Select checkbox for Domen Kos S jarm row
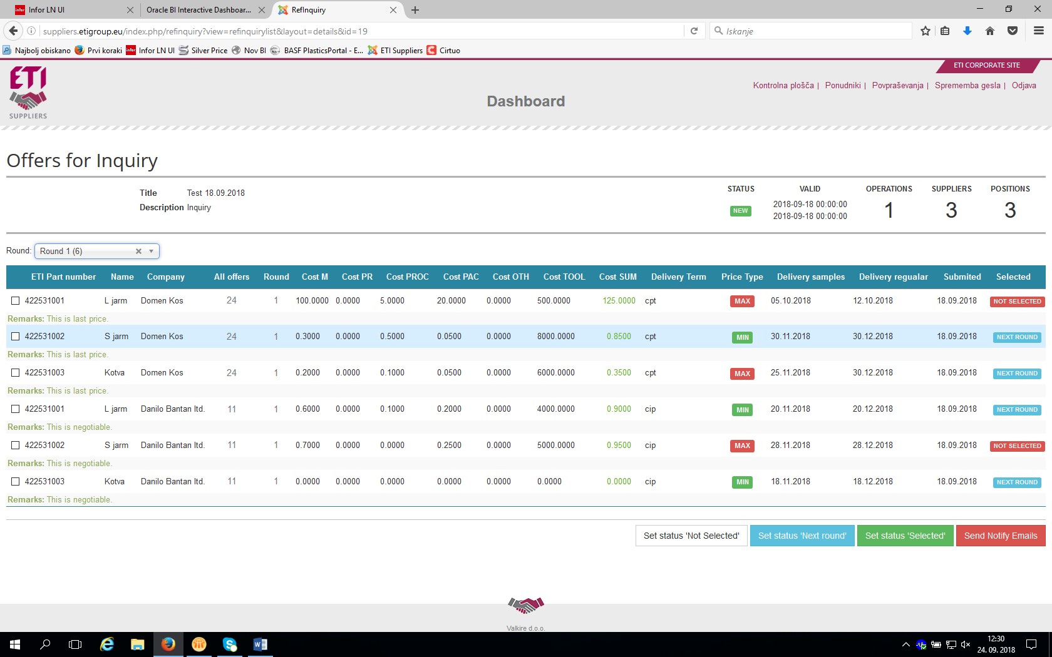Viewport: 1052px width, 657px height. 16,337
